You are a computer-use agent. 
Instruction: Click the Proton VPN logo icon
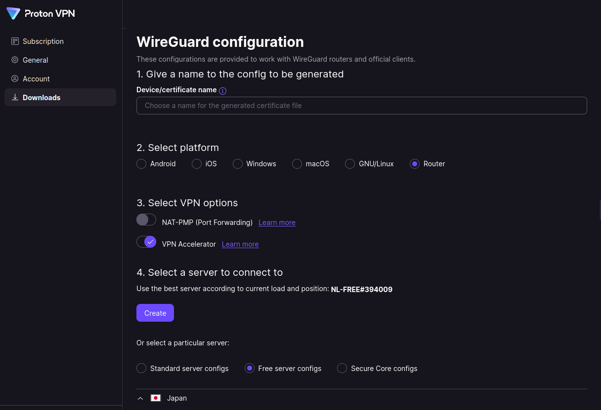pyautogui.click(x=13, y=13)
